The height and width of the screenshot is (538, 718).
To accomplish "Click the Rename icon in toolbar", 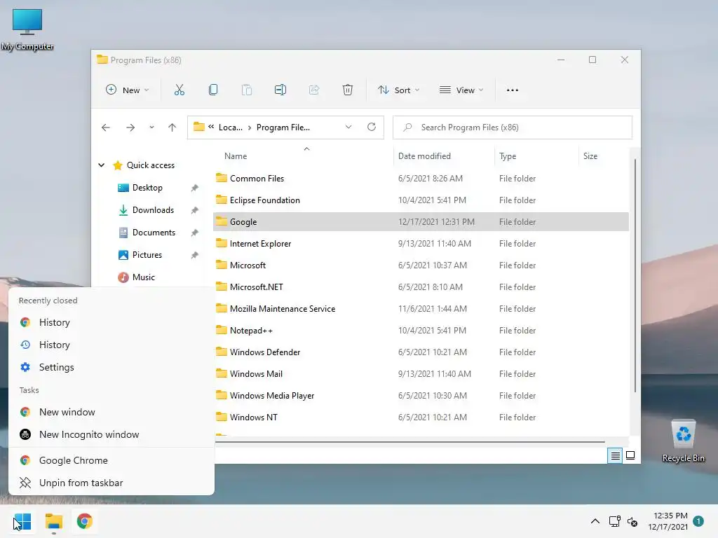I will (x=280, y=90).
